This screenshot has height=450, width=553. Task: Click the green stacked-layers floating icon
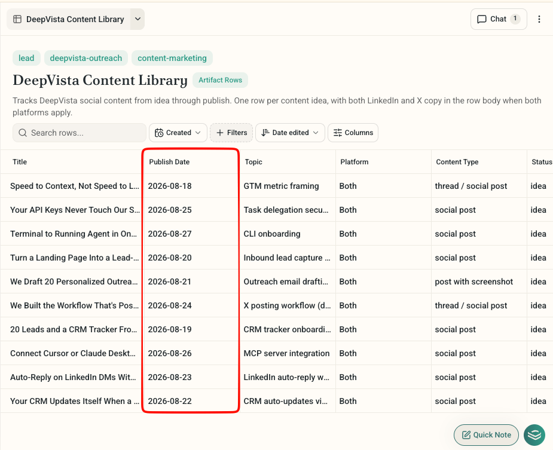(x=534, y=435)
